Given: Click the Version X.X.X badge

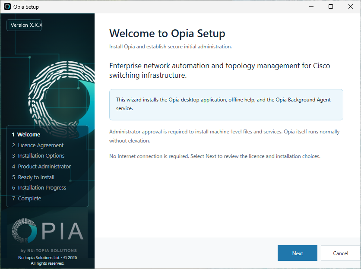Looking at the screenshot, I should coord(24,25).
